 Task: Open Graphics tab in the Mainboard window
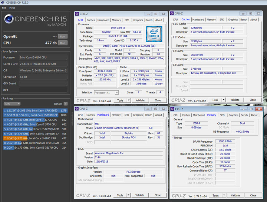pos(138,115)
